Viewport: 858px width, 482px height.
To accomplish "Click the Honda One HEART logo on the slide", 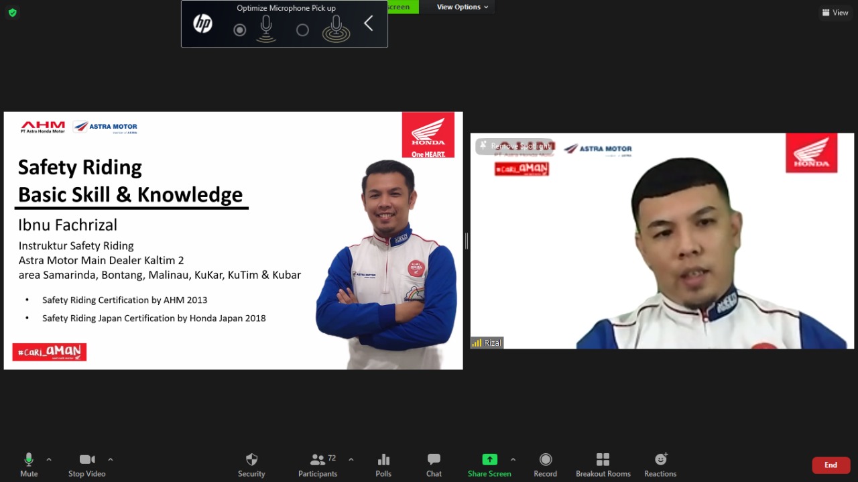I will pyautogui.click(x=428, y=135).
